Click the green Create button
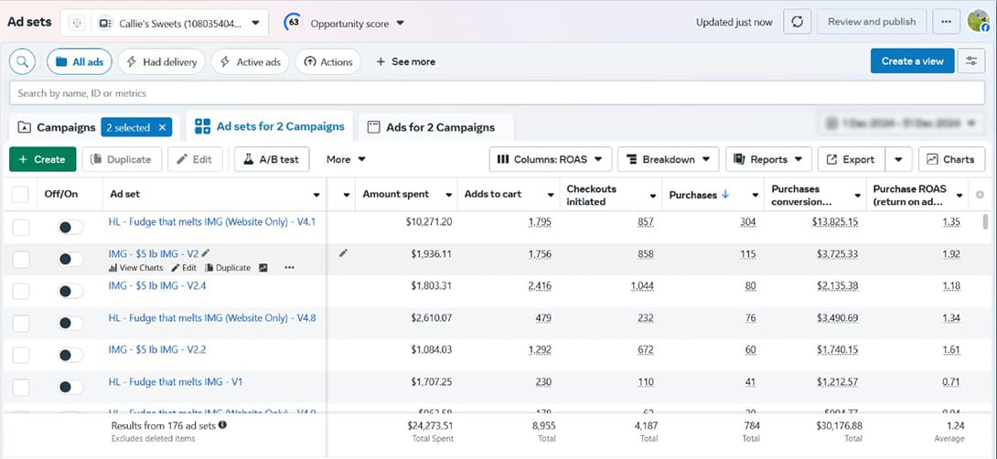The image size is (997, 459). point(43,159)
